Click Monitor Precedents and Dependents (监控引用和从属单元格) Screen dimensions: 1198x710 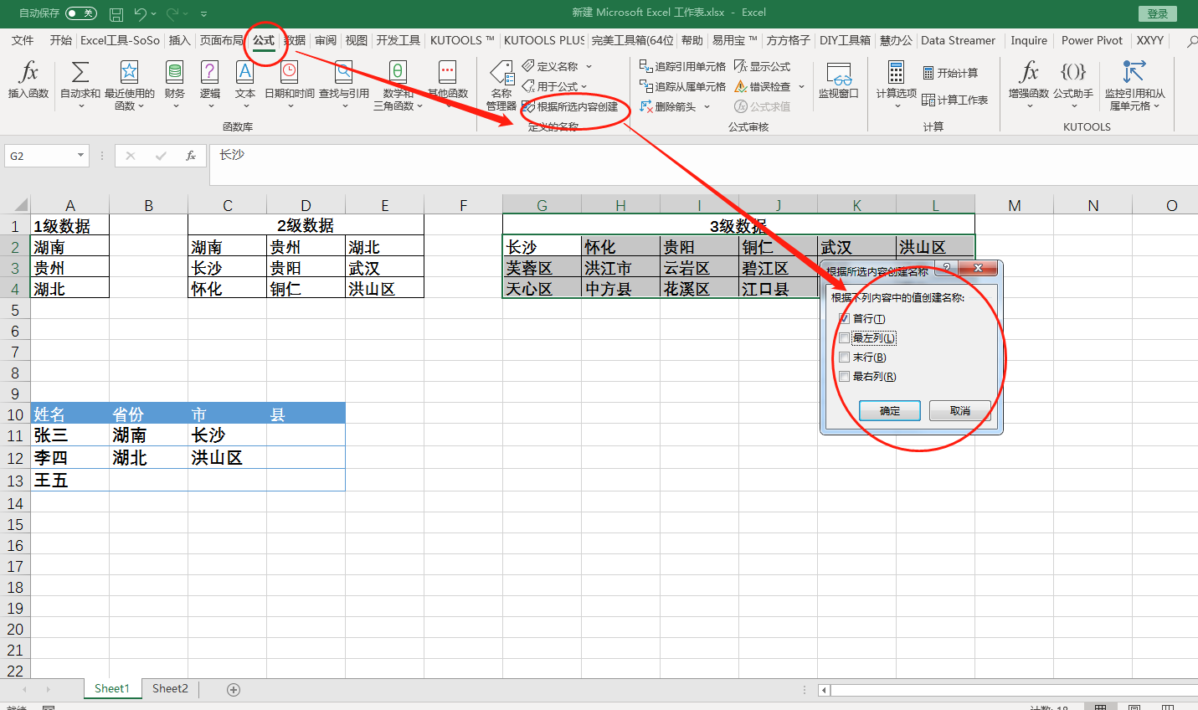click(1134, 85)
